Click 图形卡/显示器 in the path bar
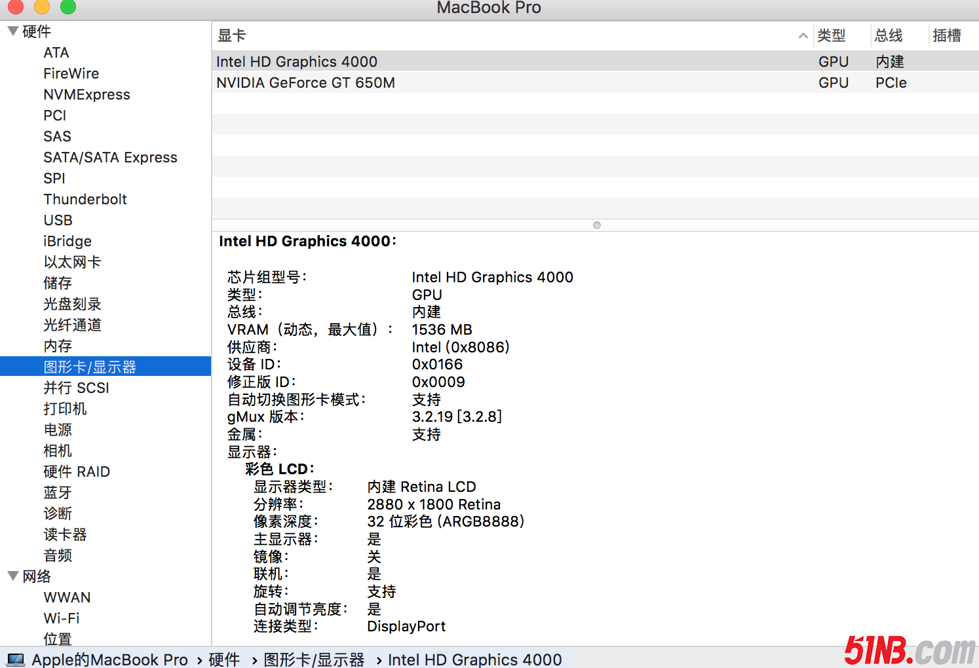 (x=314, y=659)
